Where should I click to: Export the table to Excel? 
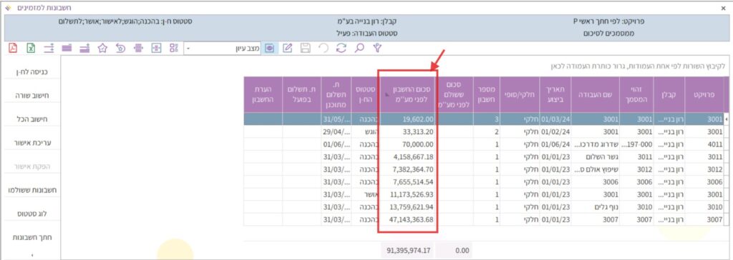(31, 48)
